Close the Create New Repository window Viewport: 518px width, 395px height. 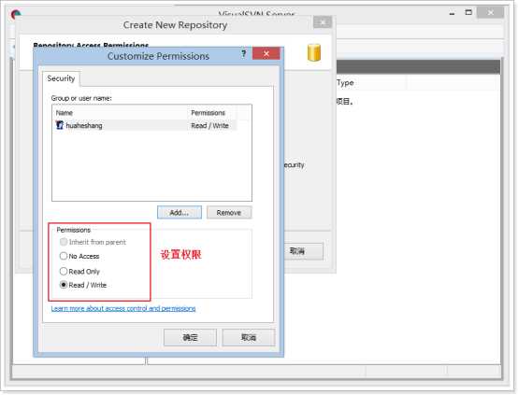pyautogui.click(x=323, y=22)
